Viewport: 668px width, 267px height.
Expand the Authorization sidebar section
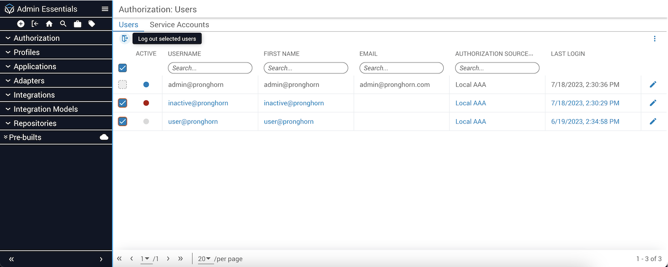[36, 38]
